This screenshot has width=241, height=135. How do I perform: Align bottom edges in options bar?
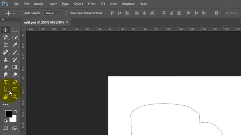[x=127, y=13]
